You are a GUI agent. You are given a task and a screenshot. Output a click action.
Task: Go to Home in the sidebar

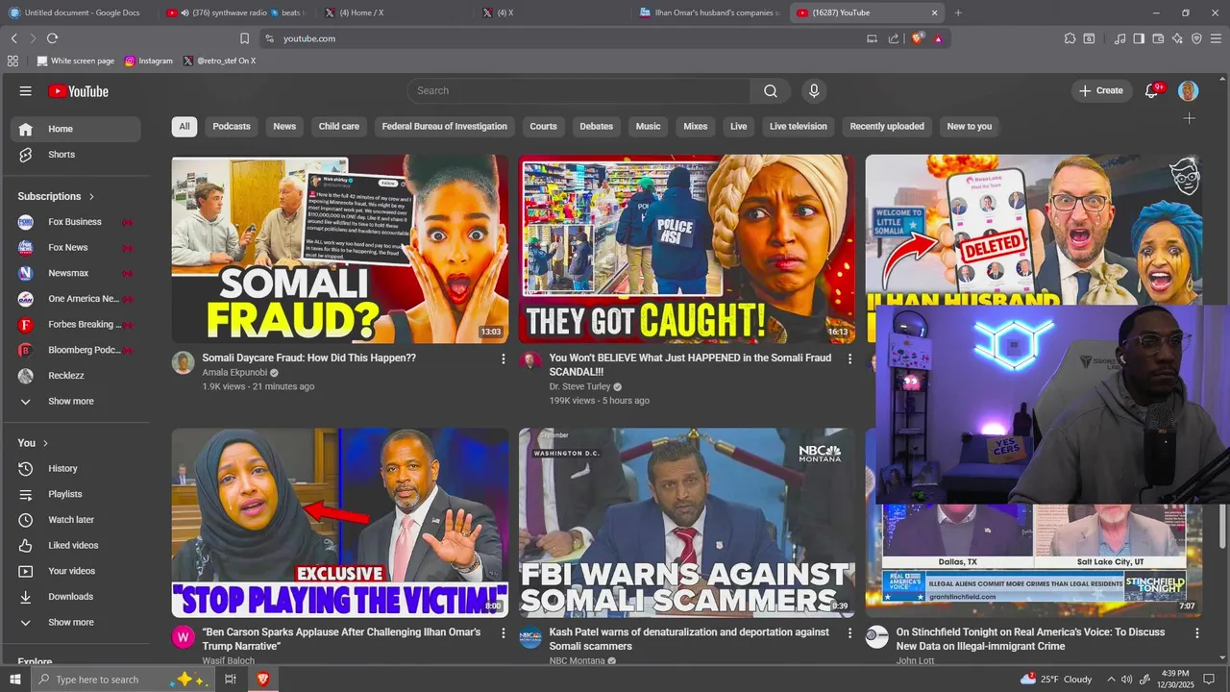coord(75,129)
